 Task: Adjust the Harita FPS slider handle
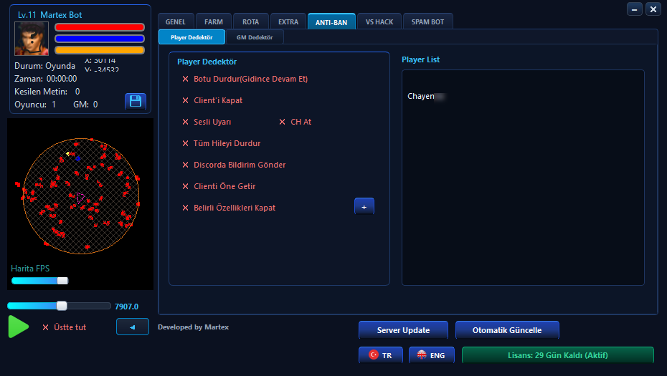(x=62, y=281)
